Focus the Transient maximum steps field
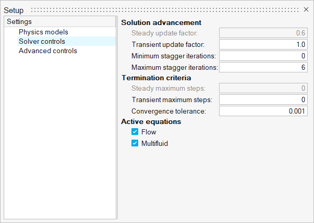The height and width of the screenshot is (223, 314). click(263, 100)
